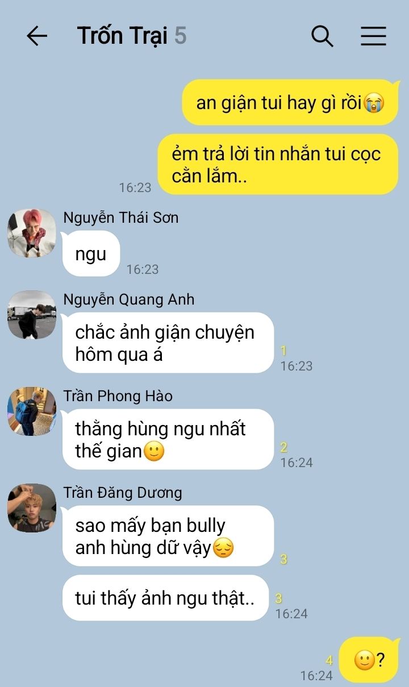Viewport: 409px width, 687px height.
Task: Select message "thằng hùng ngu nhất thế gian"
Action: point(168,440)
